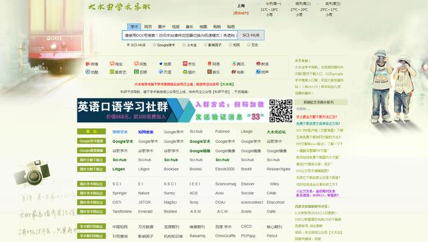Open the 大木虫论坛 forum link
This screenshot has height=242, width=428.
pos(276,132)
